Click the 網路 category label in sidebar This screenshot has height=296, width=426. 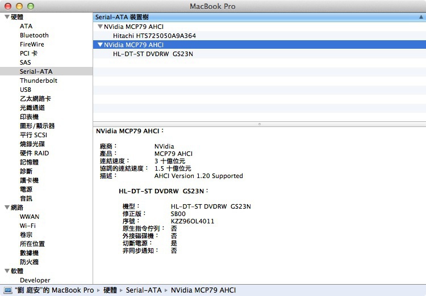pos(17,208)
